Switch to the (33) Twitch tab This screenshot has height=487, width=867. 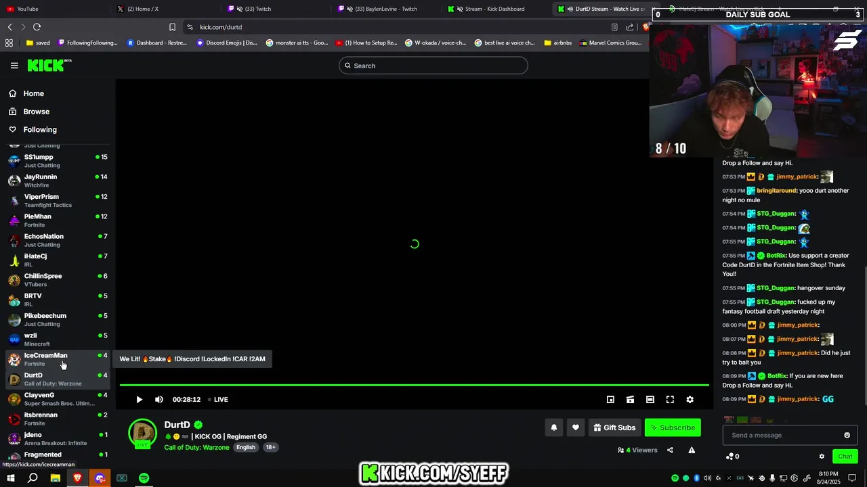(276, 9)
